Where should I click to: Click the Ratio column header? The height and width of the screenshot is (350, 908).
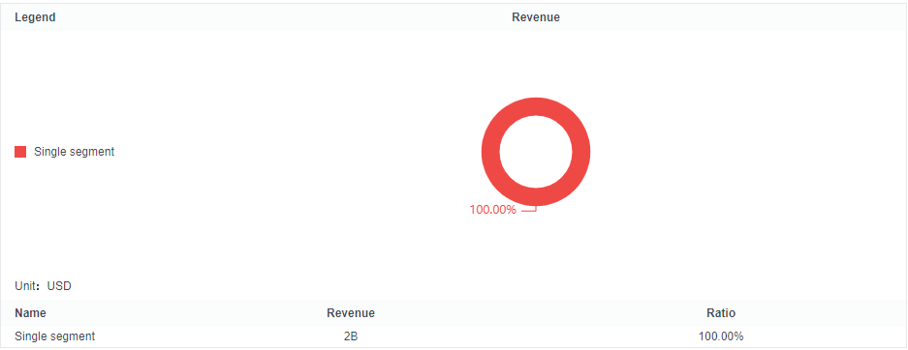coord(721,313)
